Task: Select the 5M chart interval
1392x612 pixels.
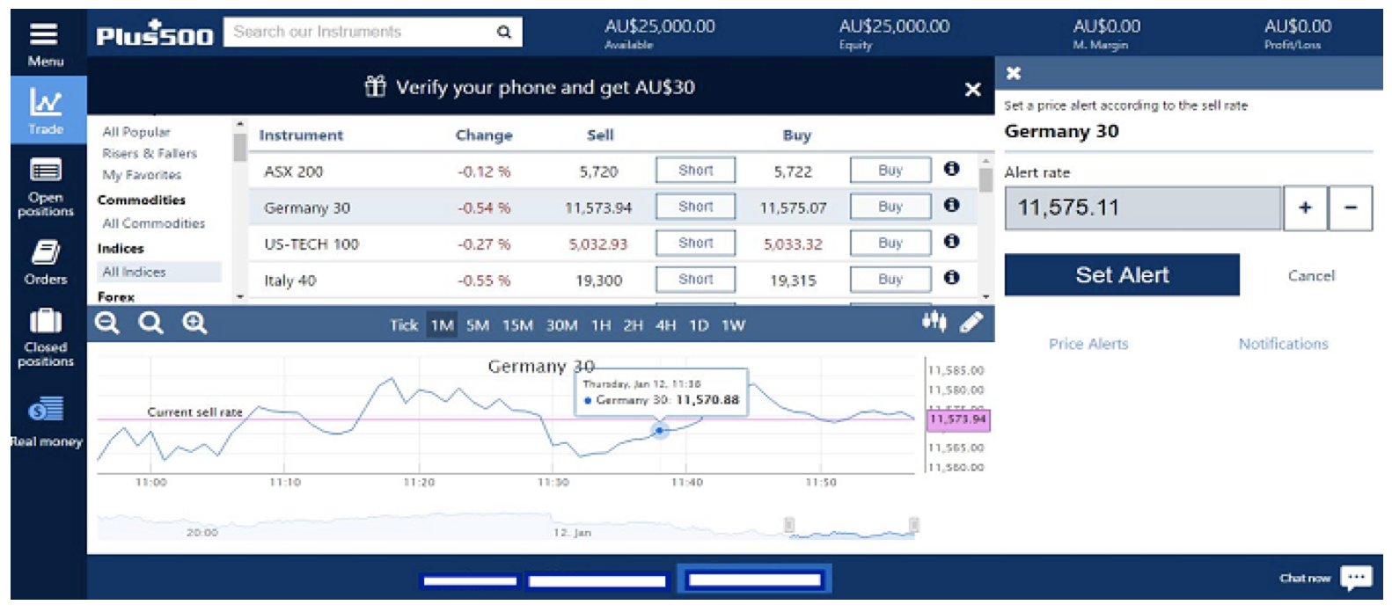Action: pos(478,325)
